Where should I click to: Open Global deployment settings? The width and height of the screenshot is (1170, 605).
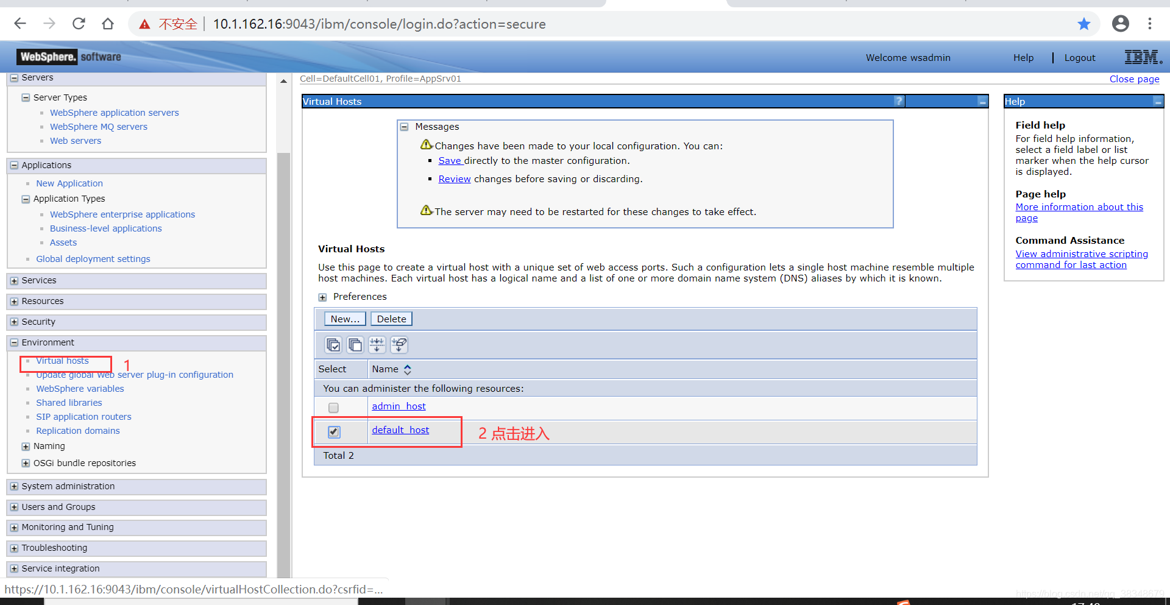coord(93,259)
